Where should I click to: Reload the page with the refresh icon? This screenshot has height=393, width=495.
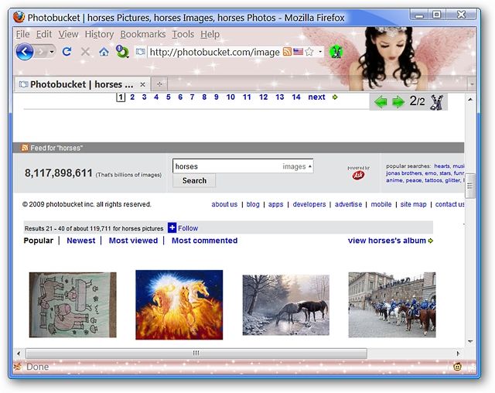[67, 51]
